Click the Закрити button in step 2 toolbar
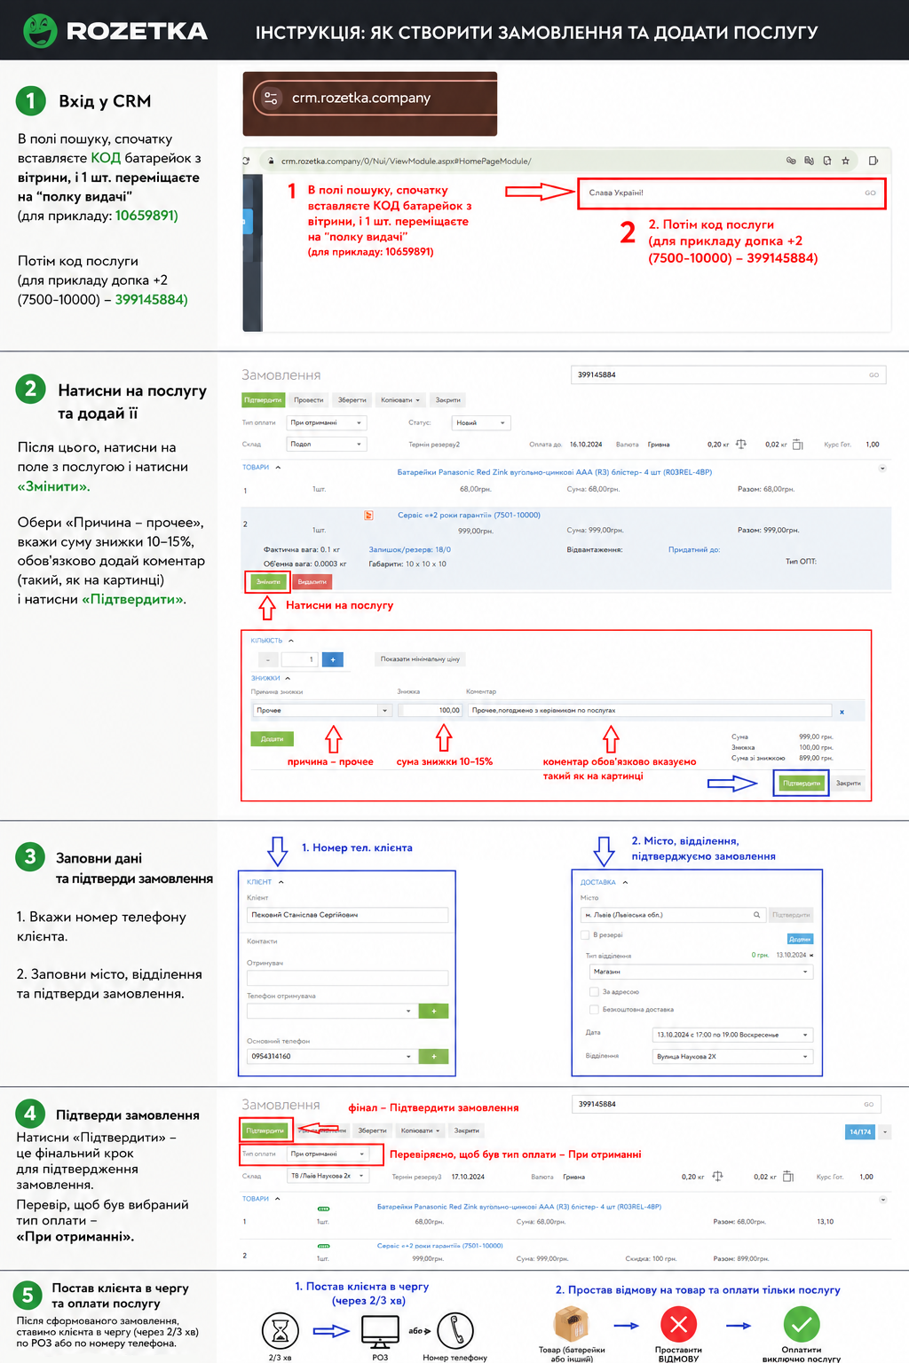The width and height of the screenshot is (909, 1363). pos(448,400)
